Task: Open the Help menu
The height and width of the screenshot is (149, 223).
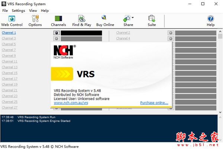Action: pyautogui.click(x=45, y=11)
